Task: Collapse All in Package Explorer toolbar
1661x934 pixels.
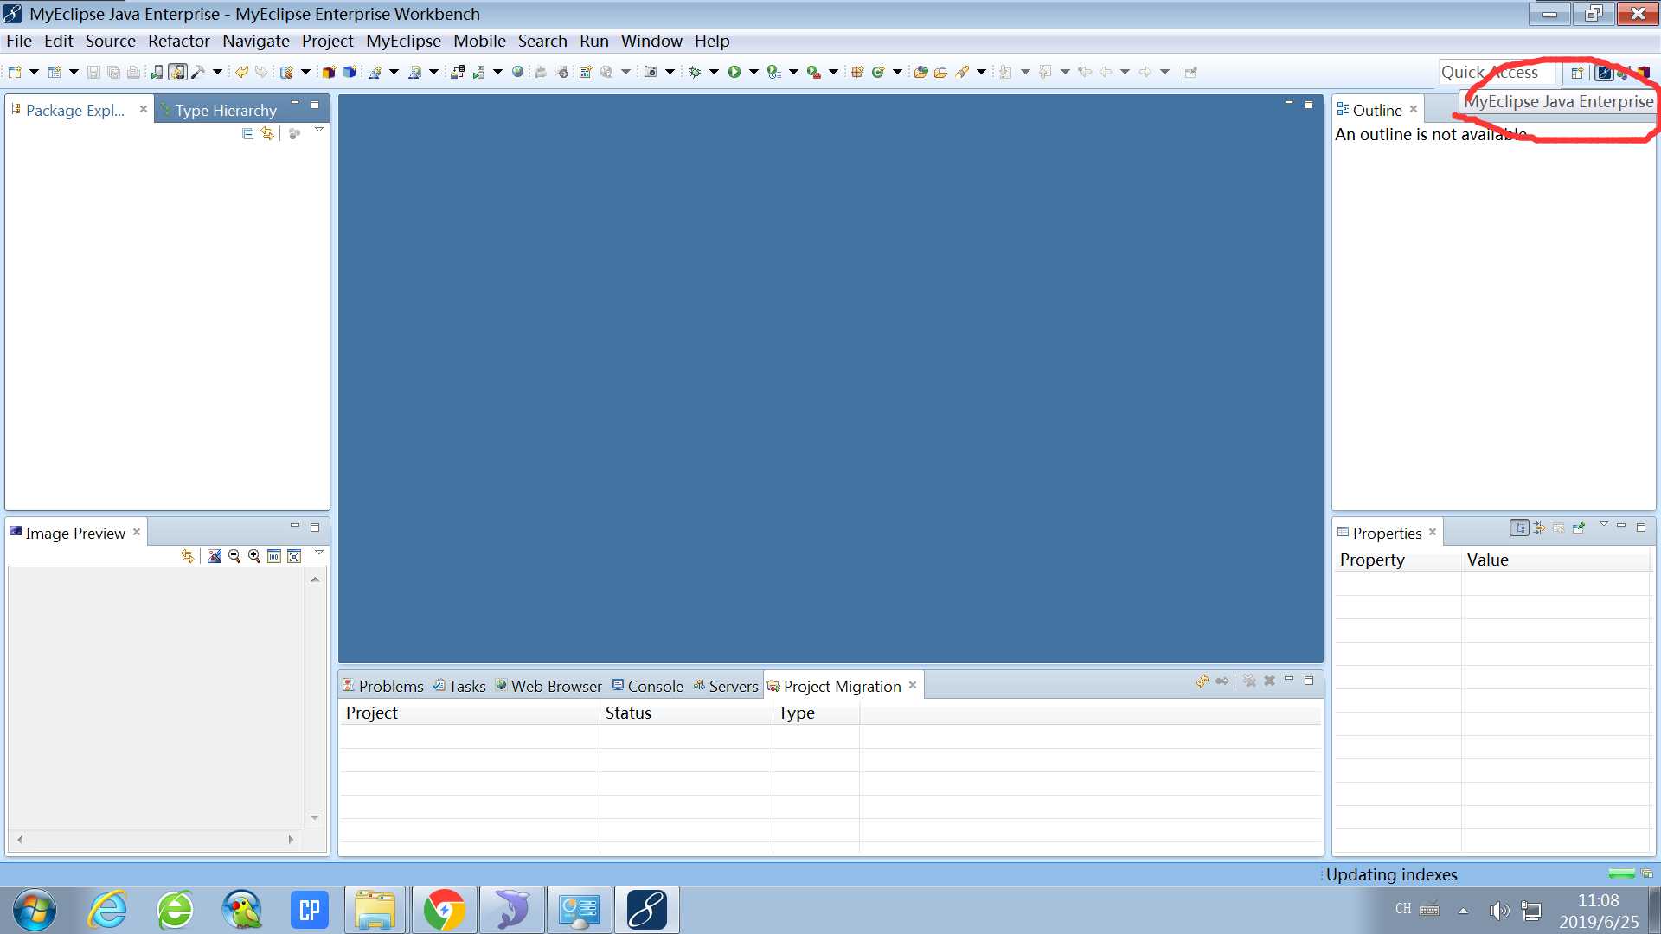Action: [x=248, y=133]
